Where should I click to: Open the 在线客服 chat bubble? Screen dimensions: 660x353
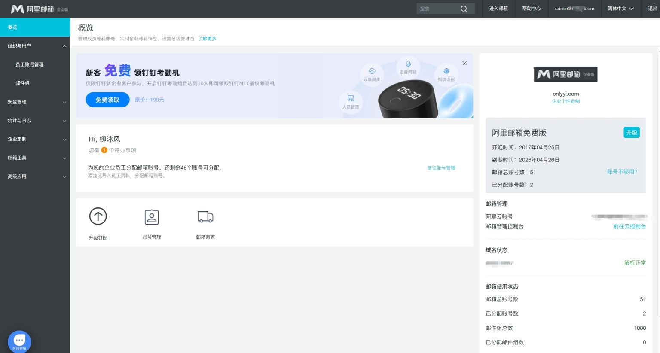click(x=19, y=341)
